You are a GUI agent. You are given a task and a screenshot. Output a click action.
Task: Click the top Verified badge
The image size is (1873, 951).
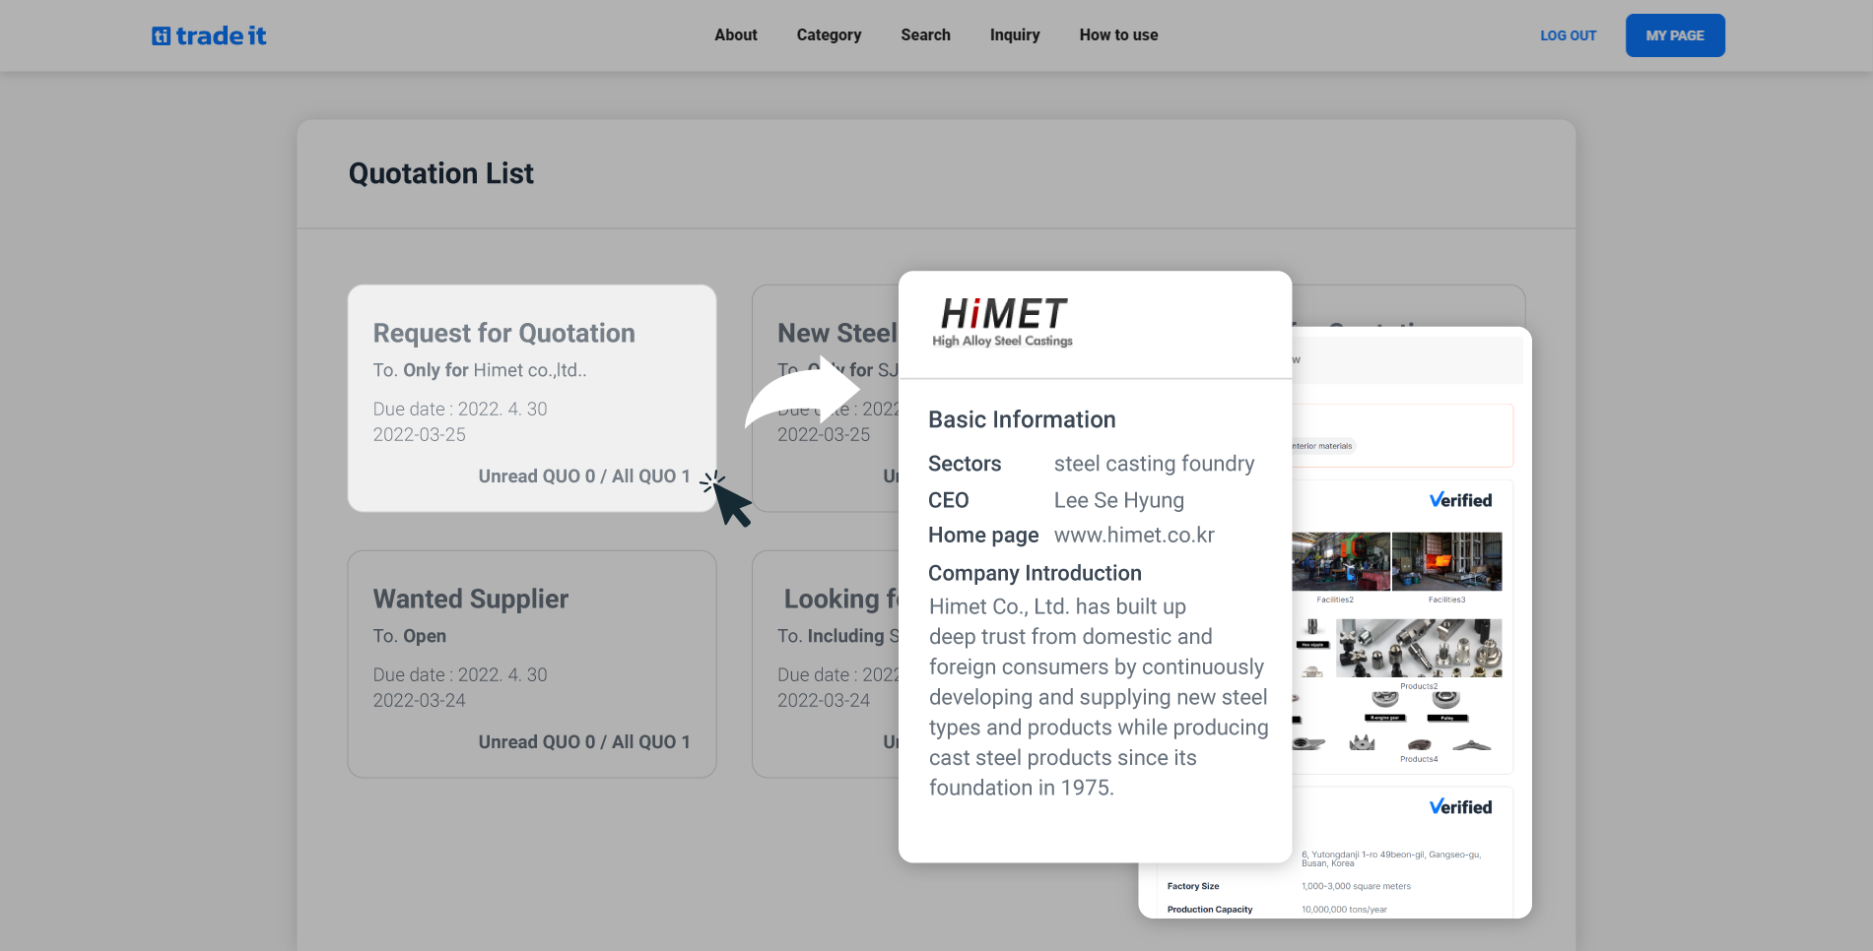point(1460,500)
